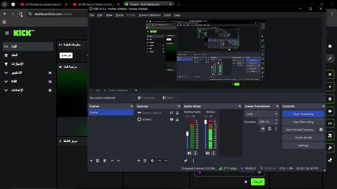
Task: Open OBS Help menu
Action: pos(177,15)
